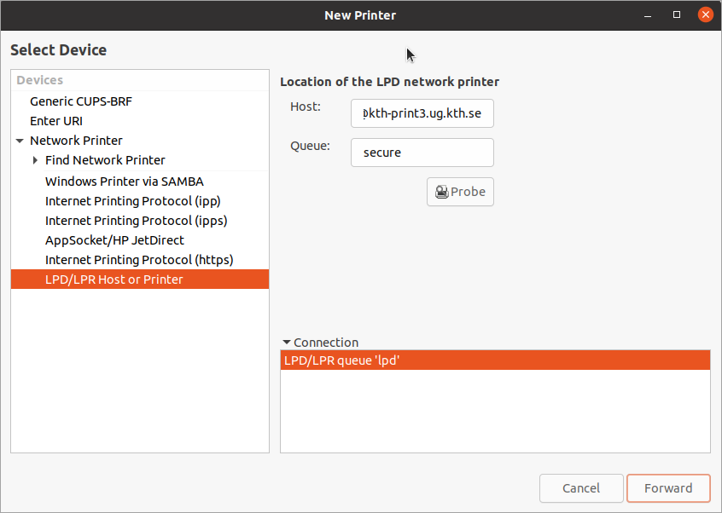Click into the Host text field

point(422,113)
